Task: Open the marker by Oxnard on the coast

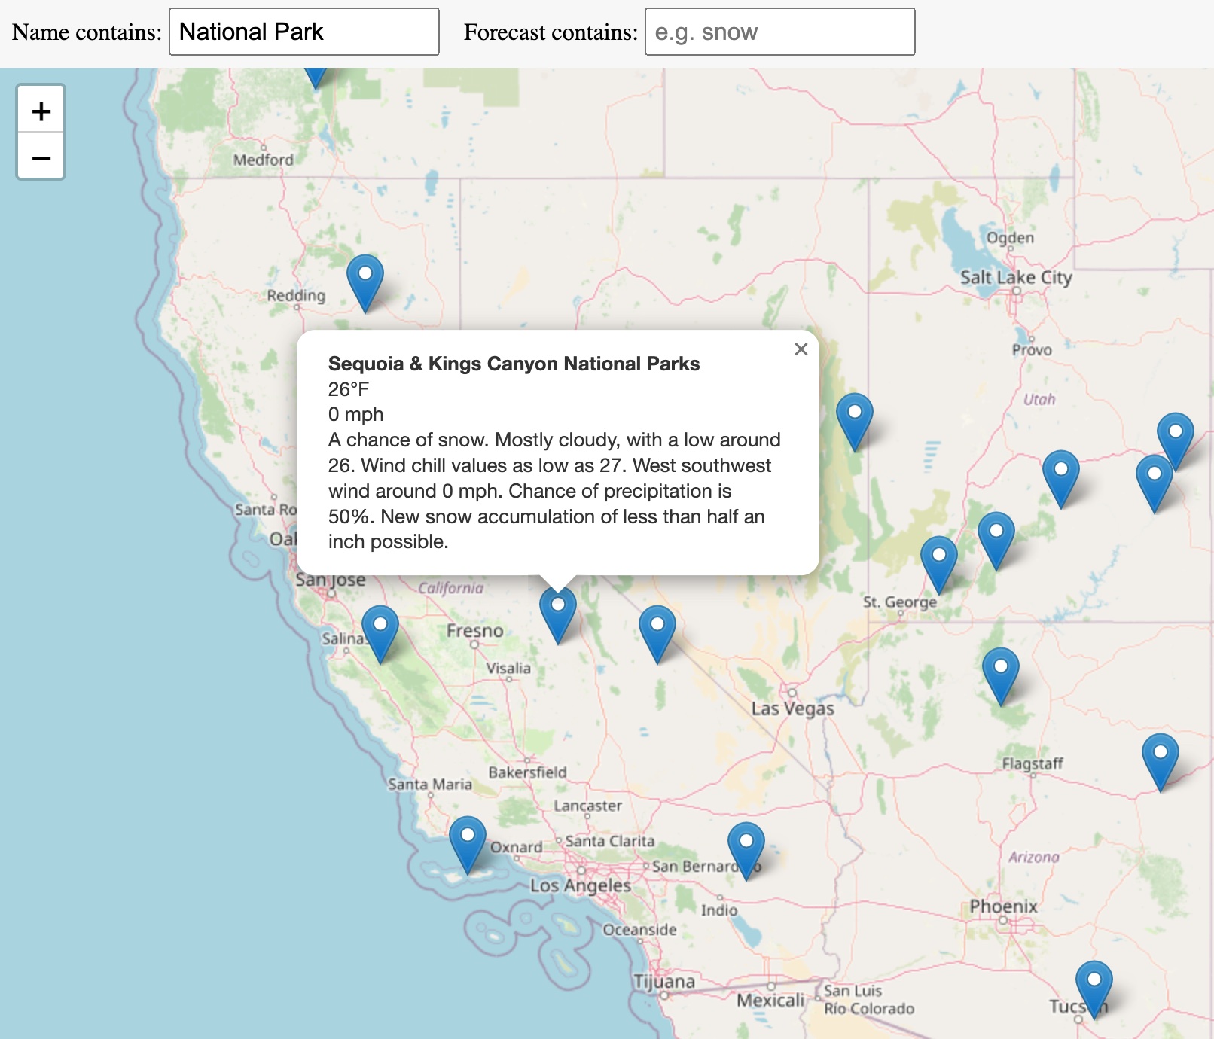Action: point(468,846)
